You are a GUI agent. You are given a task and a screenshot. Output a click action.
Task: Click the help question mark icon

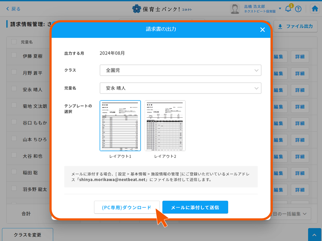click(298, 9)
